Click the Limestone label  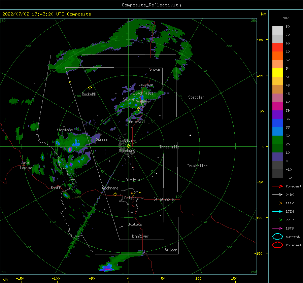[64, 130]
